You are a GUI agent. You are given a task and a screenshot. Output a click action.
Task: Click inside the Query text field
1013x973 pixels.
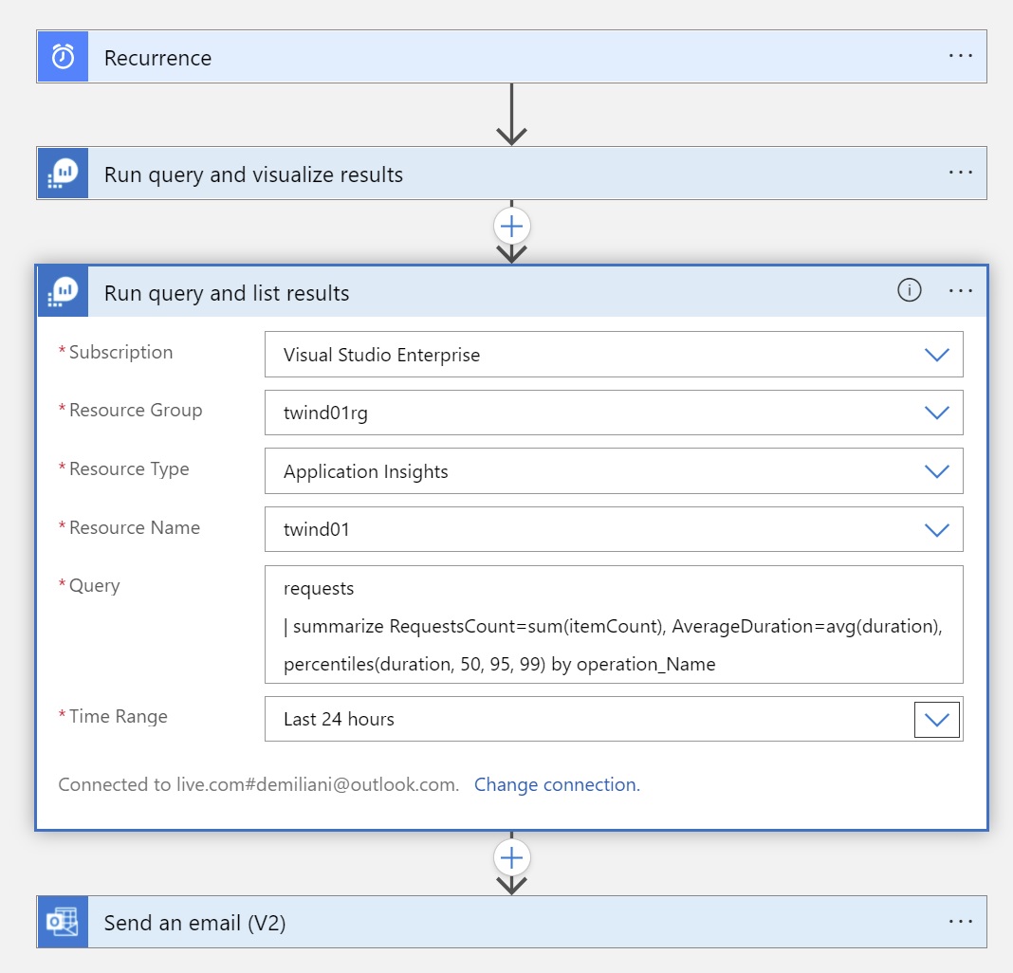[613, 625]
